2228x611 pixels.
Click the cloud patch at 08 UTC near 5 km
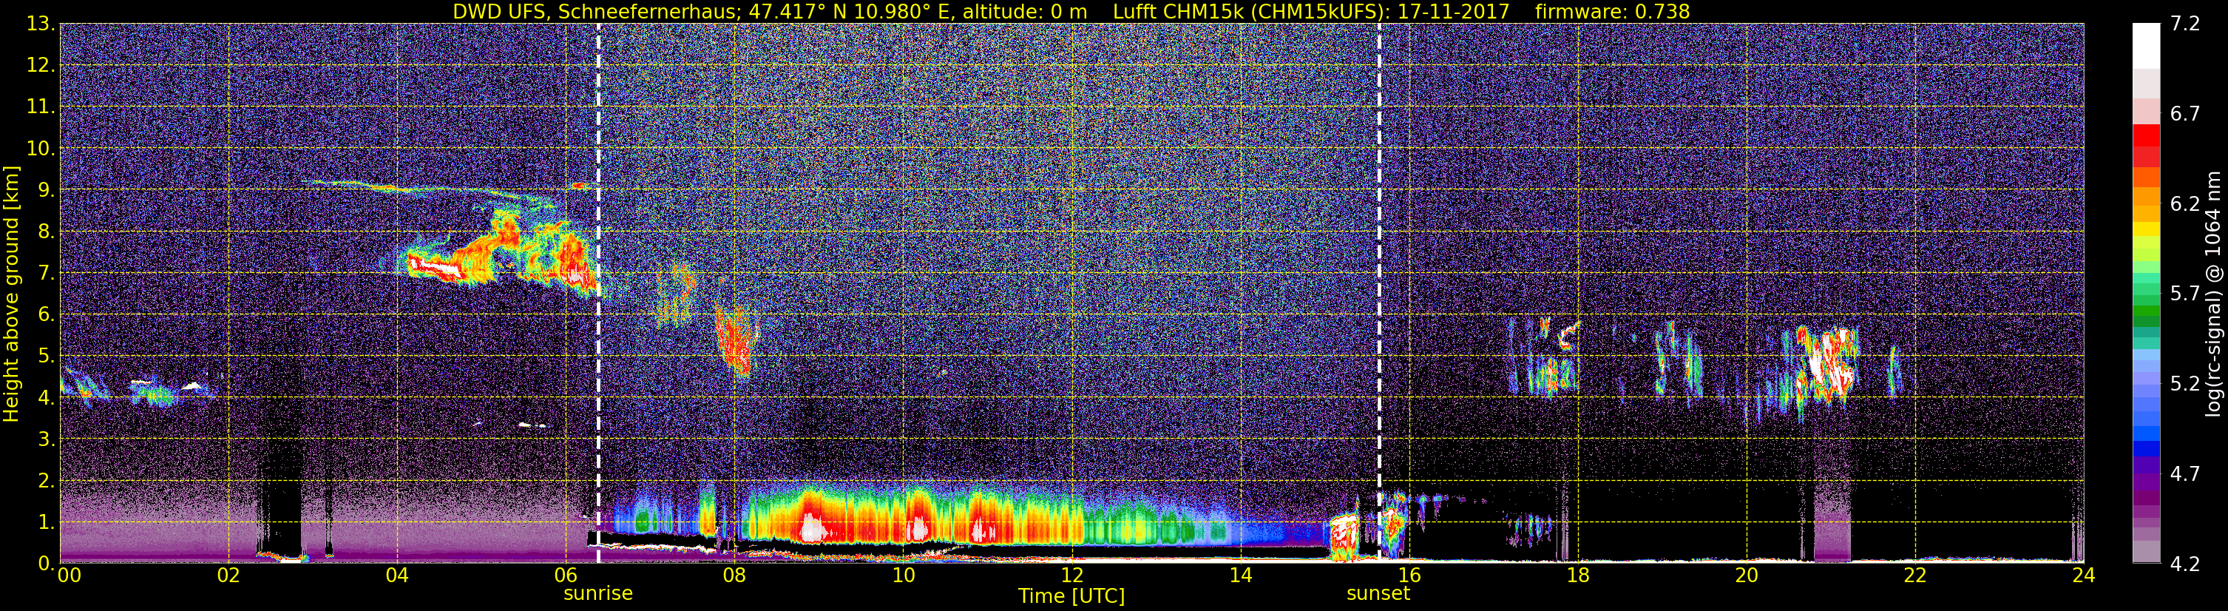pos(736,340)
